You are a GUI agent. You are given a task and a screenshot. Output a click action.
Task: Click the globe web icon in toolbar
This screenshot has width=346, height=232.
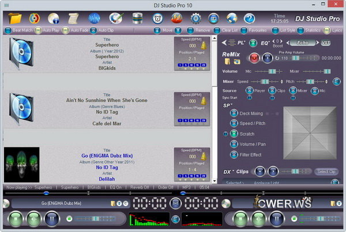(x=232, y=18)
